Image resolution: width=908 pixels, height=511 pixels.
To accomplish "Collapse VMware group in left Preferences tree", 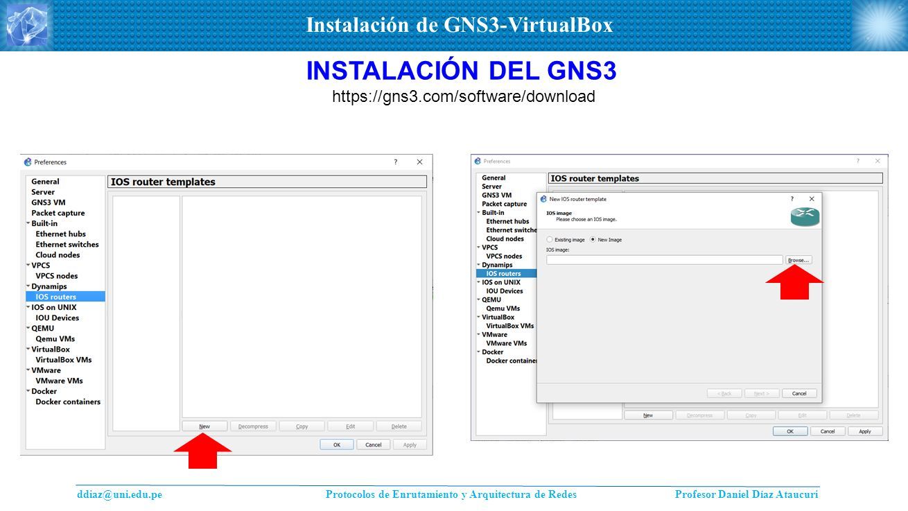I will [x=28, y=370].
